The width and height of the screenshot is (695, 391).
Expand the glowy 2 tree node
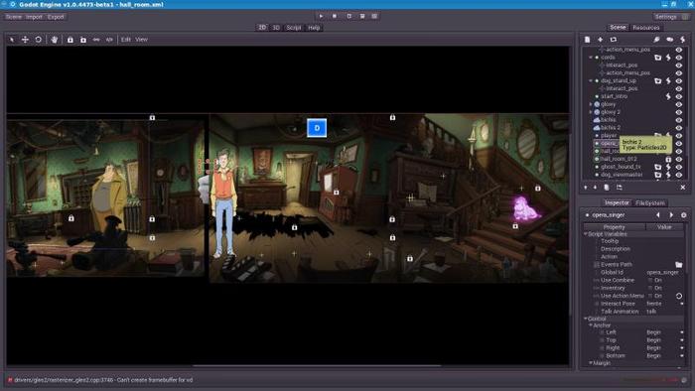click(x=591, y=112)
